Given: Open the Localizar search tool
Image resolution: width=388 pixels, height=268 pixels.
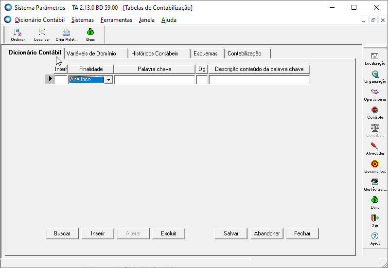Looking at the screenshot, I should tap(42, 35).
